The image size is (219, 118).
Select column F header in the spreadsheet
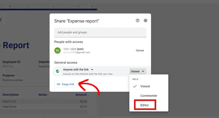coord(54,6)
